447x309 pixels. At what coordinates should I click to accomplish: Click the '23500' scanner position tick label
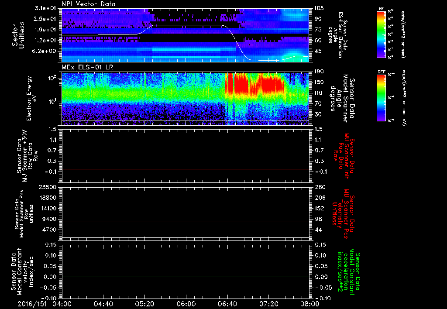48,187
